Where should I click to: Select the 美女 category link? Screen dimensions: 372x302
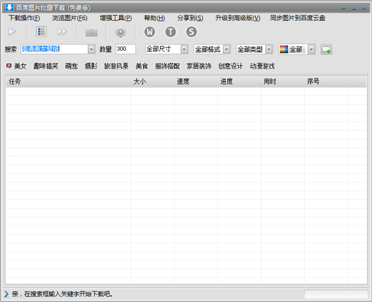click(20, 66)
